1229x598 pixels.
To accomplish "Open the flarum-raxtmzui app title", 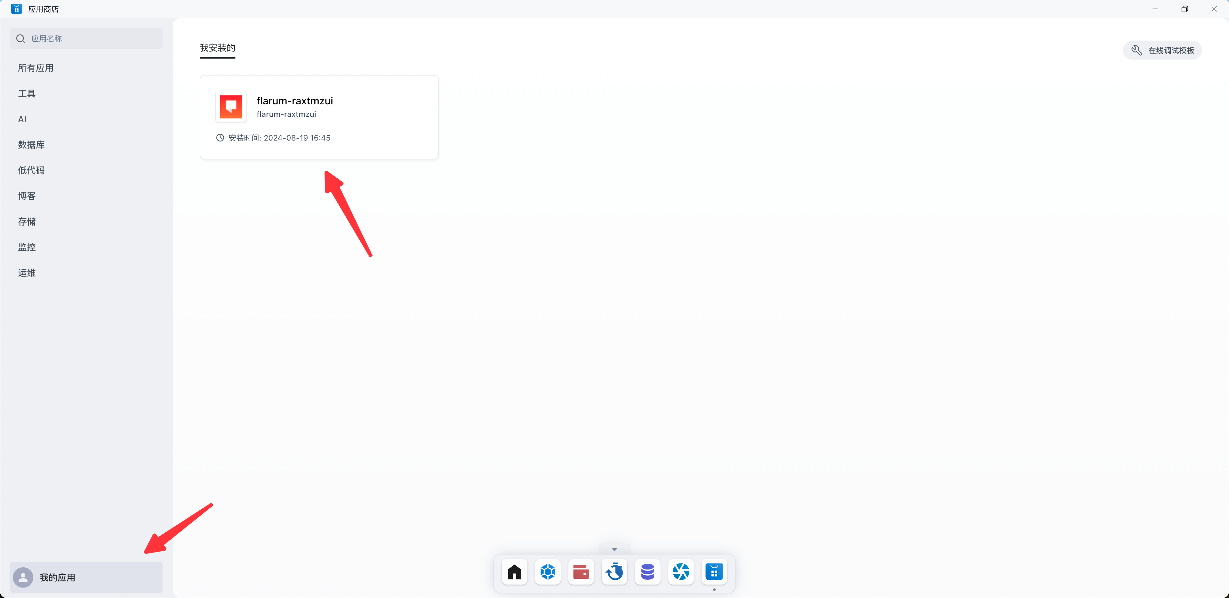I will point(295,101).
